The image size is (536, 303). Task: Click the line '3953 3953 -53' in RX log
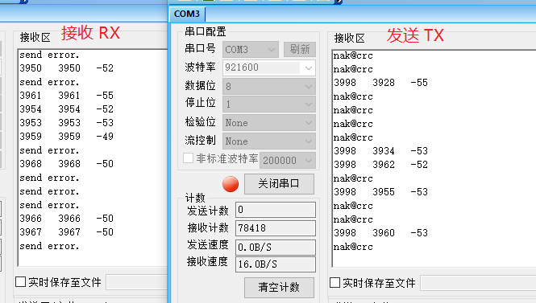coord(66,123)
